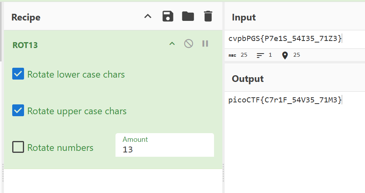Uncheck Rotate lower case chars

pyautogui.click(x=18, y=74)
